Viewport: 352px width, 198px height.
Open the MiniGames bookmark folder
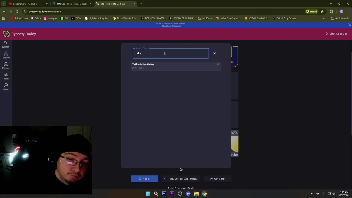click(206, 18)
